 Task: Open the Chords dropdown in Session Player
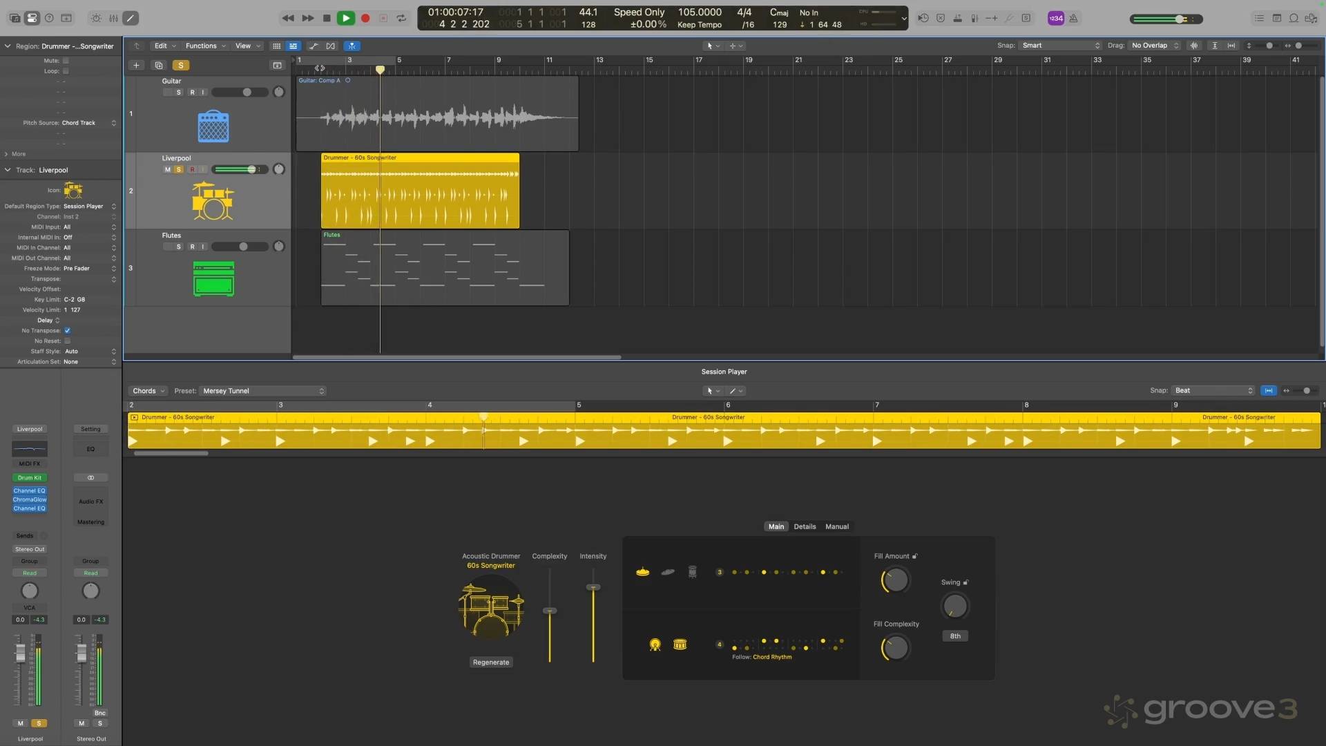click(148, 391)
